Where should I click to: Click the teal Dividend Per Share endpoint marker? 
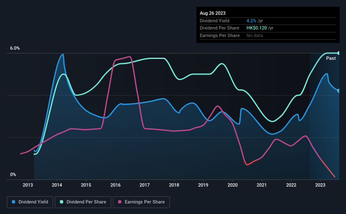click(339, 53)
